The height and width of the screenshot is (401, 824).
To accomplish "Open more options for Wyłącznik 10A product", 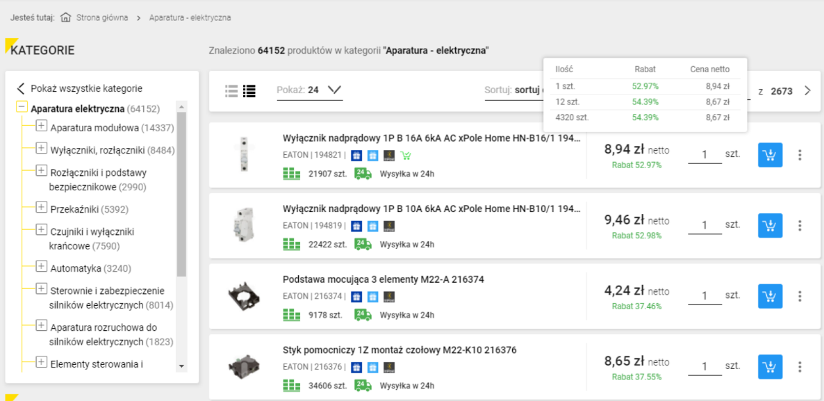I will [800, 226].
